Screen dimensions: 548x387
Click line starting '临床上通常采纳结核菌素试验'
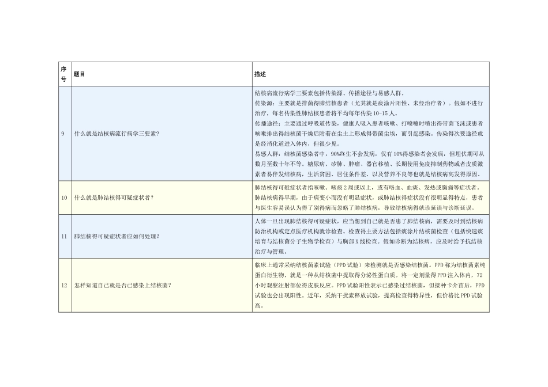(370, 265)
